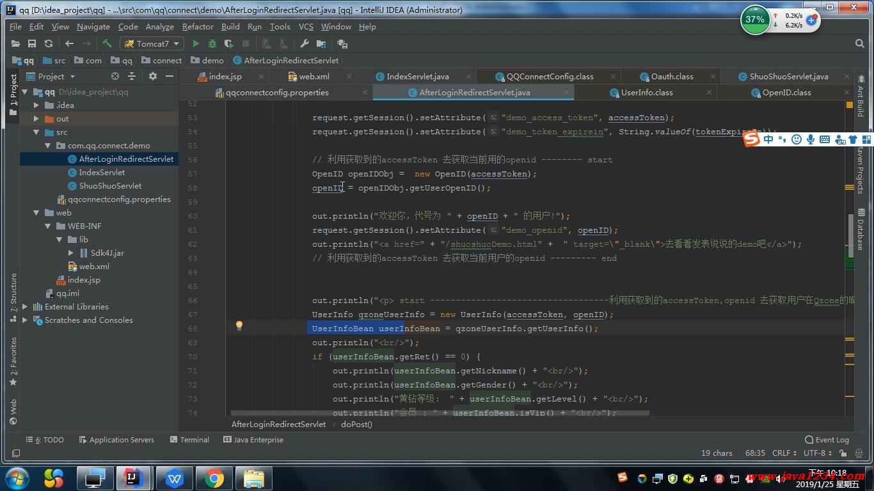Click the tool window quick access icon

coord(15,453)
